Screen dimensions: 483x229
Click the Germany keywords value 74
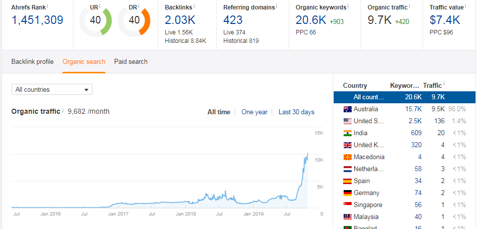pyautogui.click(x=418, y=193)
